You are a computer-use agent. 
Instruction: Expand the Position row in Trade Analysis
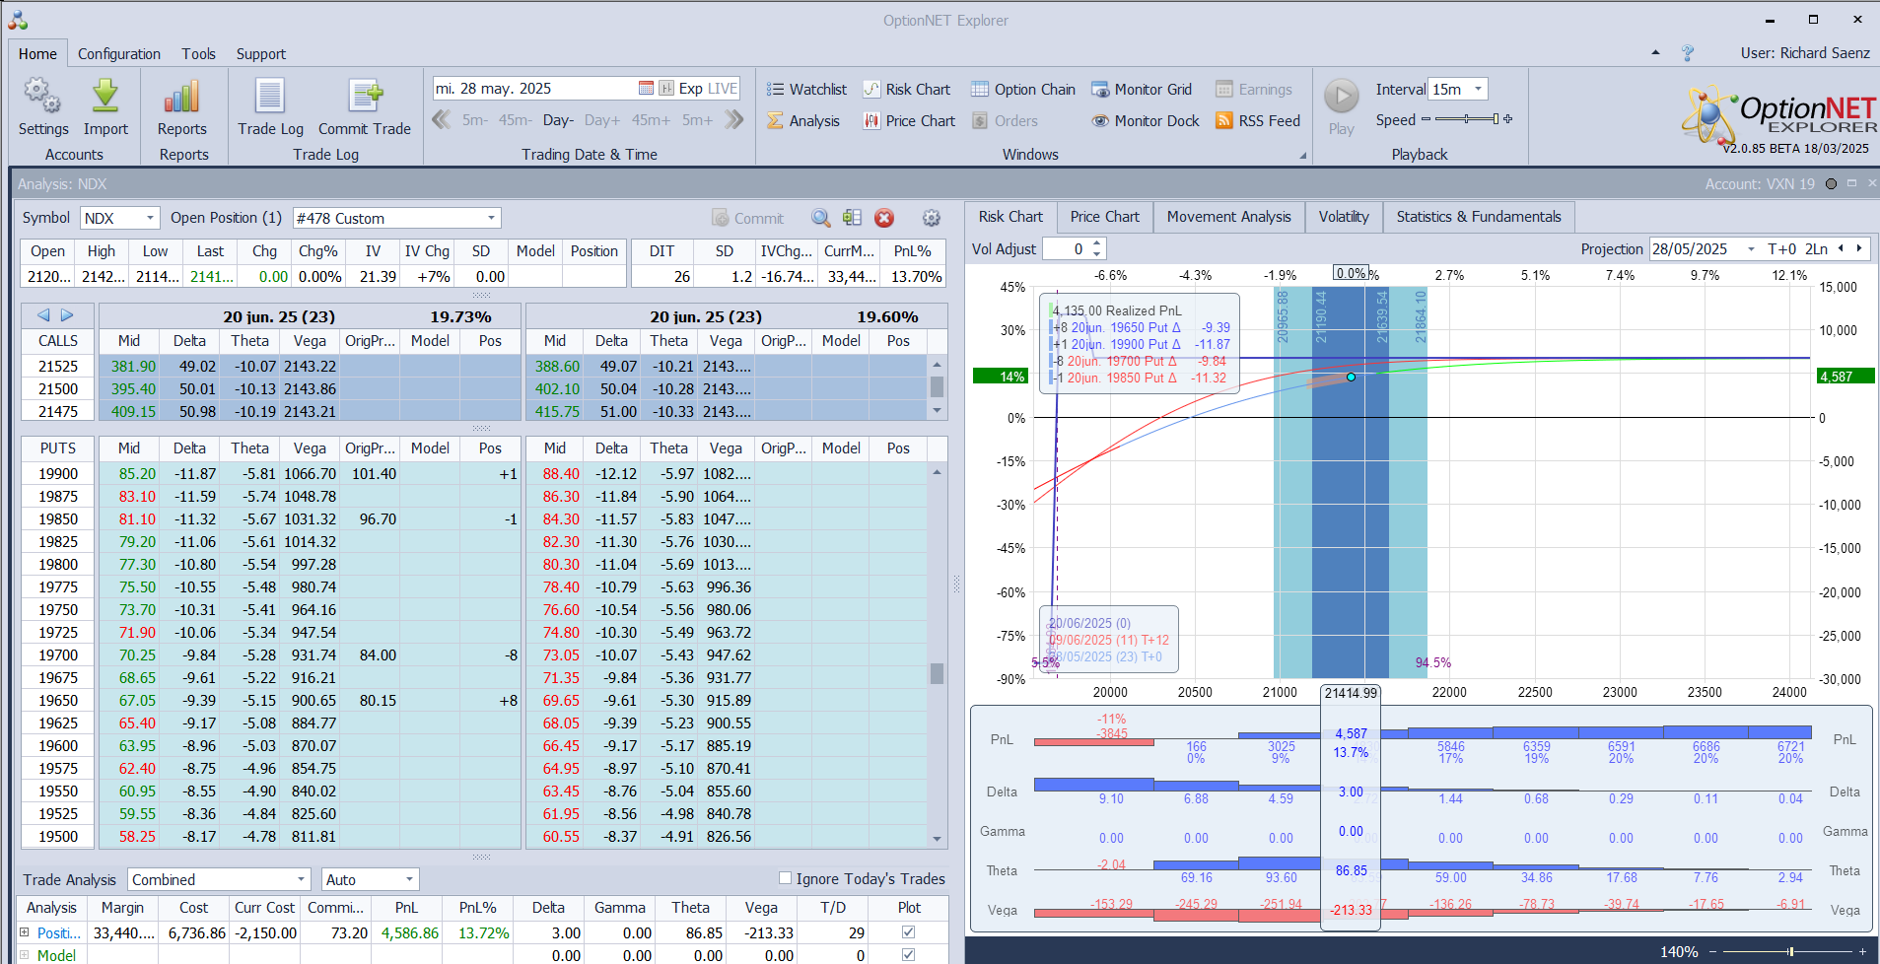coord(25,931)
